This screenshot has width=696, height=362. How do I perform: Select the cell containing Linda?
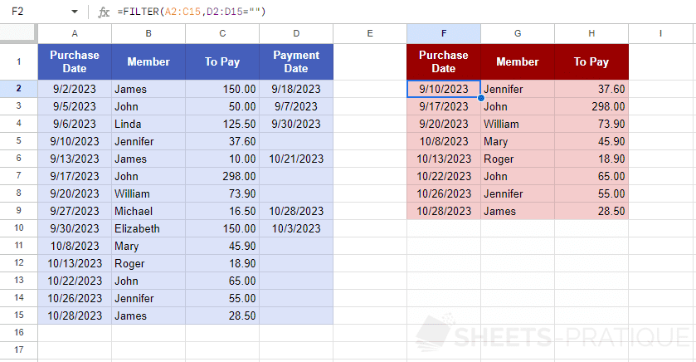[x=148, y=124]
